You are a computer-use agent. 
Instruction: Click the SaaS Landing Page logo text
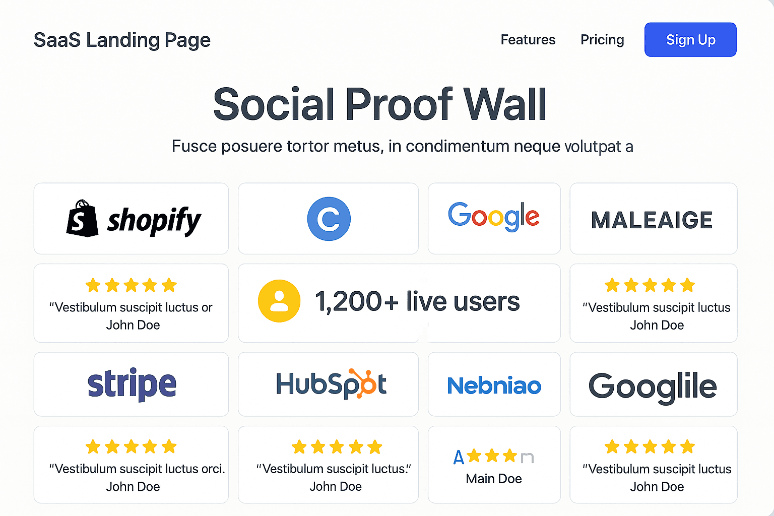point(121,39)
